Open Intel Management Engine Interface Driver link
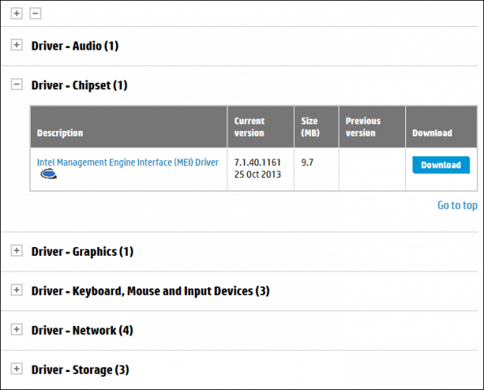Screen dimensions: 484x390 pyautogui.click(x=127, y=162)
